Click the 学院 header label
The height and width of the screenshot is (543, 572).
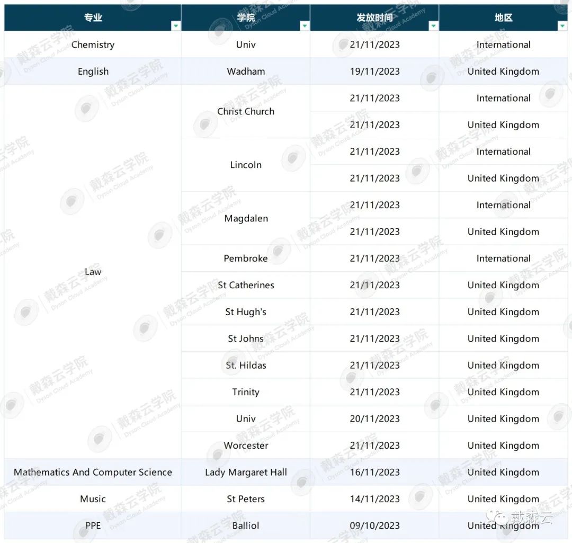pos(246,17)
